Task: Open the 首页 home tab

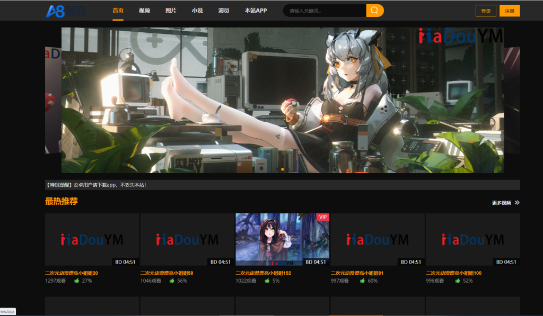Action: pos(118,11)
